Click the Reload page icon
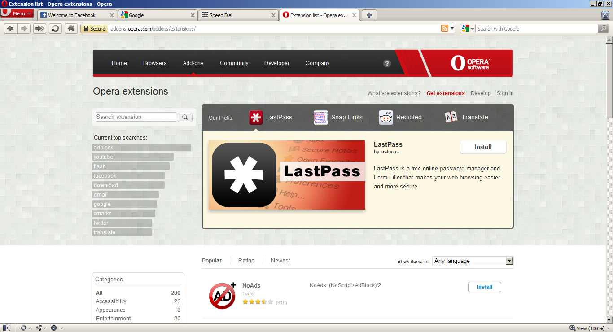The image size is (613, 332). click(55, 28)
